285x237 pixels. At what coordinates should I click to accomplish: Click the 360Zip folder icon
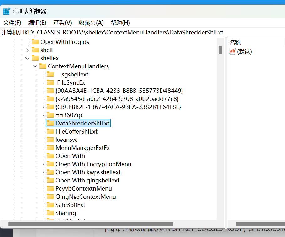coord(50,115)
